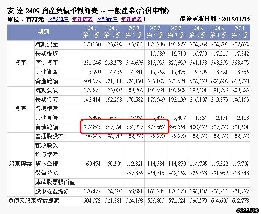Image resolution: width=261 pixels, height=214 pixels.
Task: Select the value 175,871 in 流動負債 row
Action: pos(92,91)
